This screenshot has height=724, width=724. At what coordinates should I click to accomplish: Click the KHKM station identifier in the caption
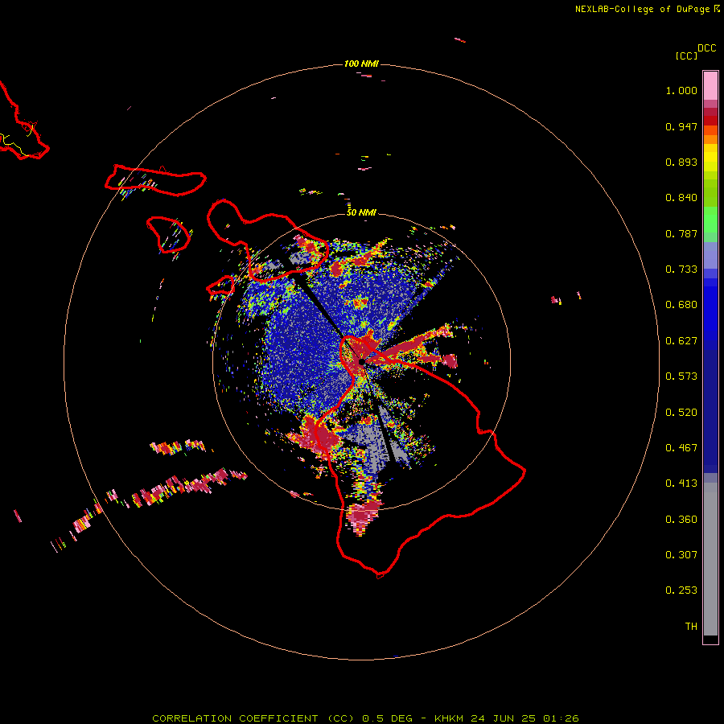coord(448,718)
